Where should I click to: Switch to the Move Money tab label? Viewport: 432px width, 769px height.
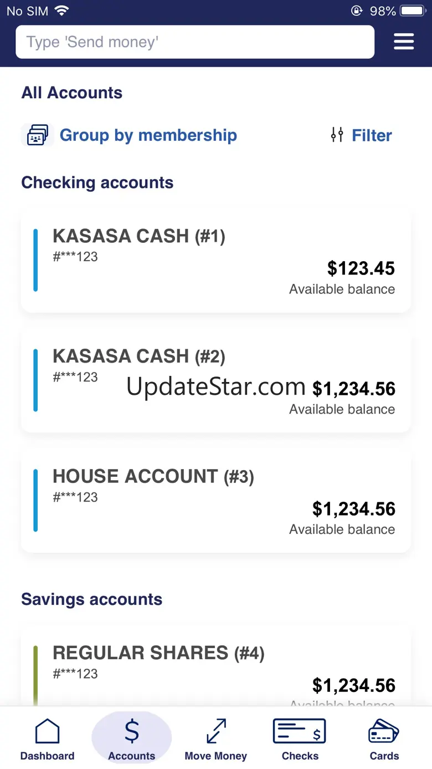216,756
